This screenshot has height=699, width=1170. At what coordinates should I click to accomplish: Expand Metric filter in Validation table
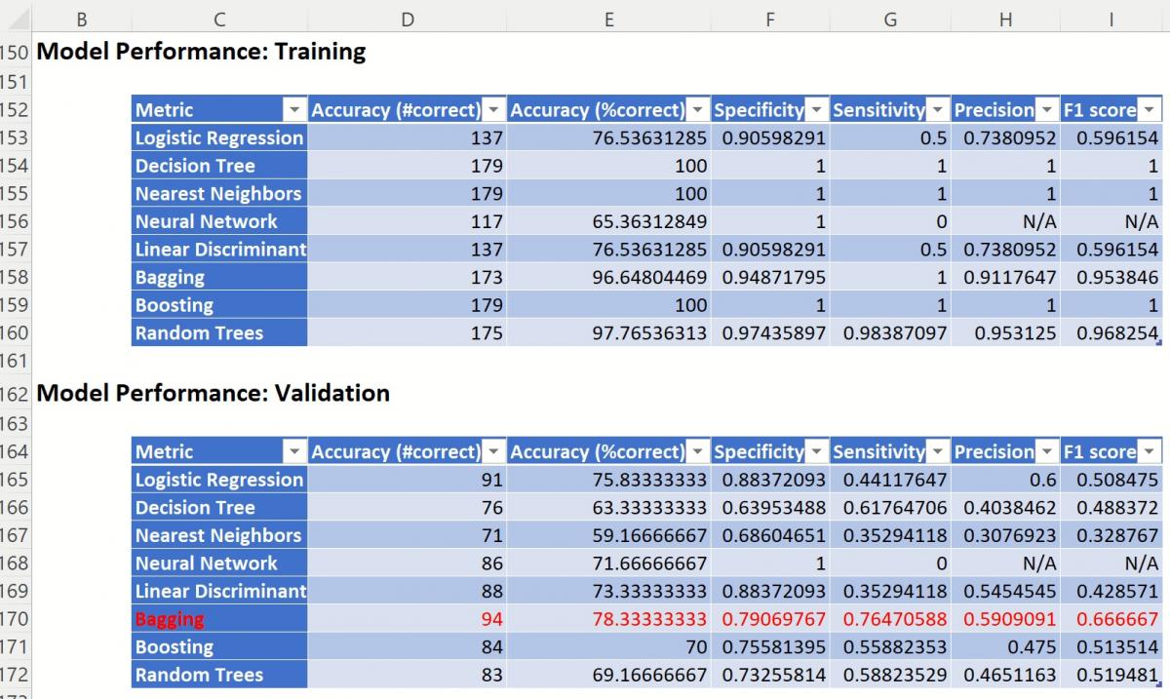(x=293, y=451)
